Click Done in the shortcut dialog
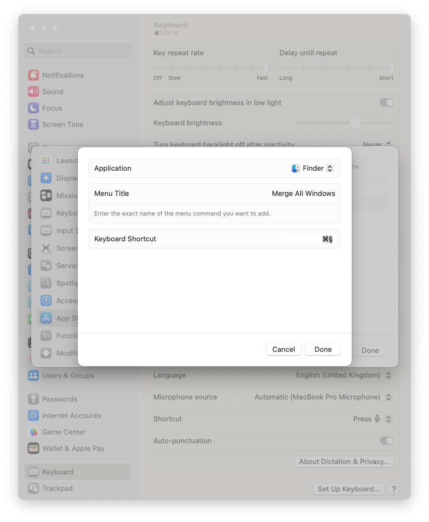 tap(323, 349)
